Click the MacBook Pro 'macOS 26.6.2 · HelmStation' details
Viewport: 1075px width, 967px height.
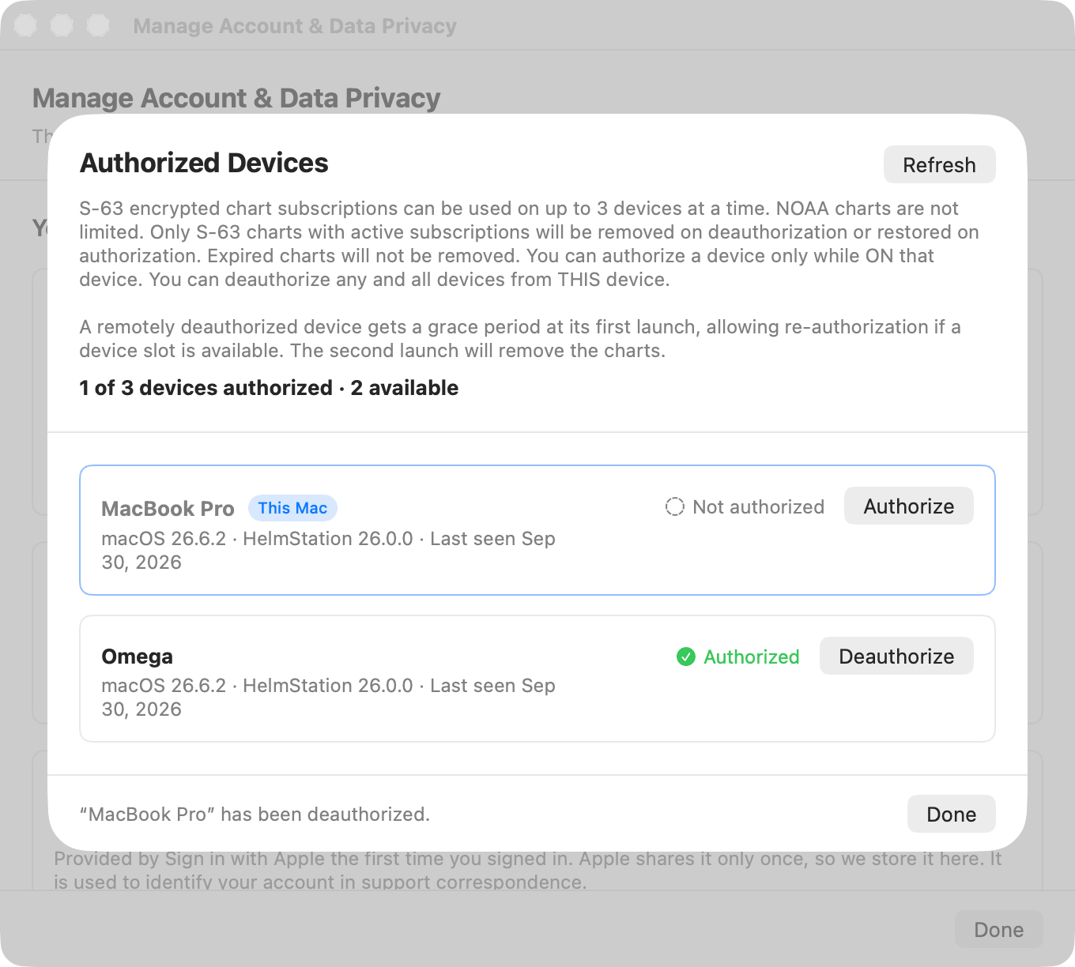pos(328,550)
